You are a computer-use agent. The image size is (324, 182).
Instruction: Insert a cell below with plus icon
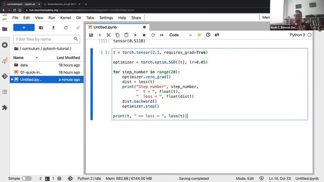coord(100,35)
